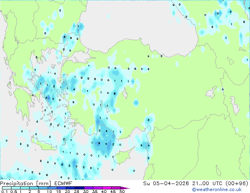The width and height of the screenshot is (250, 193).
Task: Click the '20' legend scale label
Action: (67, 191)
